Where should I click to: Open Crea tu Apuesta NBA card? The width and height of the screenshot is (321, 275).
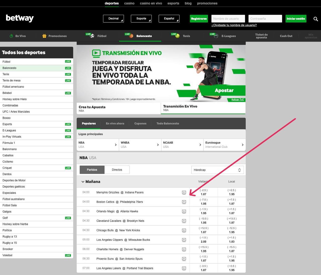[x=119, y=108]
